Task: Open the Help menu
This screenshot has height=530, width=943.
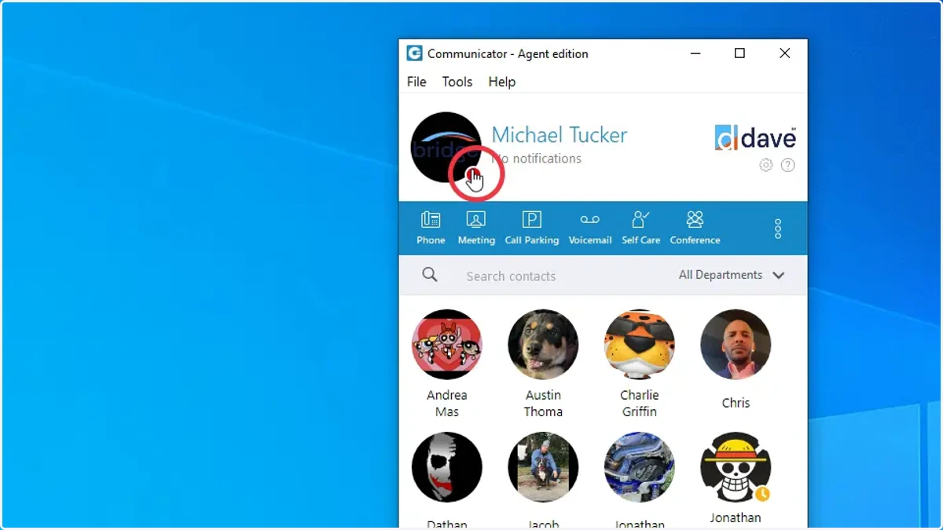Action: click(x=502, y=82)
